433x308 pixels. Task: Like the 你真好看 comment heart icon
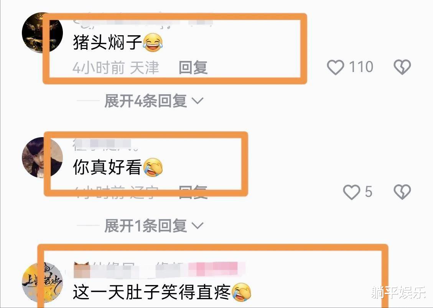point(352,192)
